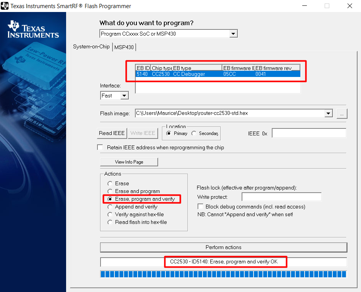Screen dimensions: 361x292
Task: Click the IEEE 0x address input field
Action: 309,133
